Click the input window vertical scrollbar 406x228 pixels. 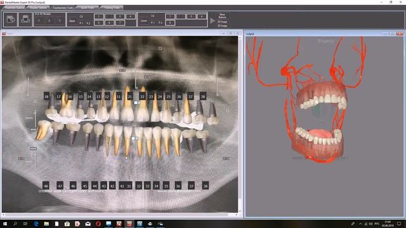tap(240, 124)
